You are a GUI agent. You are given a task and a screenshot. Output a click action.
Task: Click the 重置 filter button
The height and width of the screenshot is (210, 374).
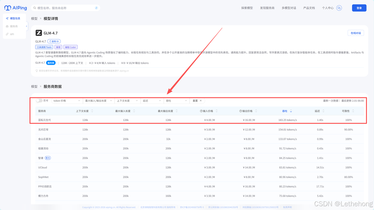click(197, 101)
